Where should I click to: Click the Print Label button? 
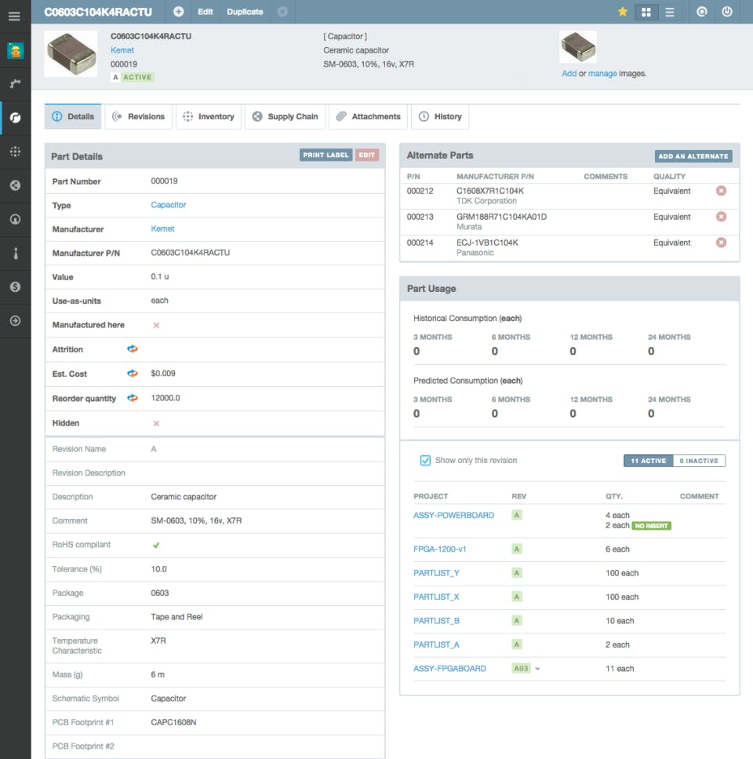coord(326,155)
